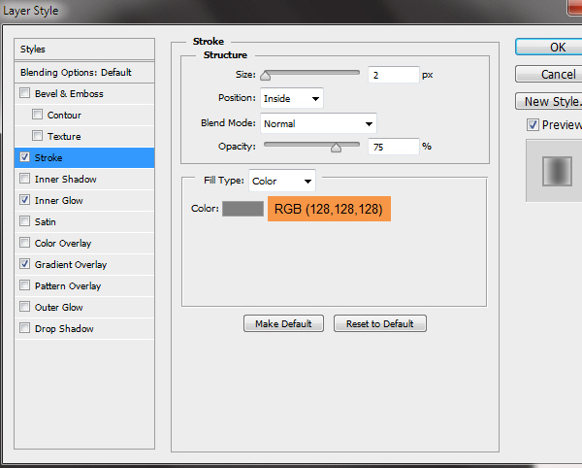Toggle the Preview checkbox

(x=533, y=125)
